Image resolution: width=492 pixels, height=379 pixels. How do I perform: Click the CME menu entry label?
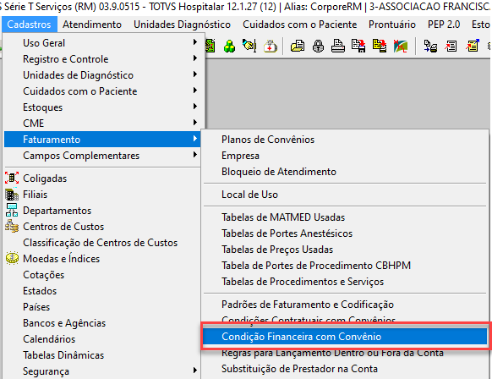click(33, 124)
